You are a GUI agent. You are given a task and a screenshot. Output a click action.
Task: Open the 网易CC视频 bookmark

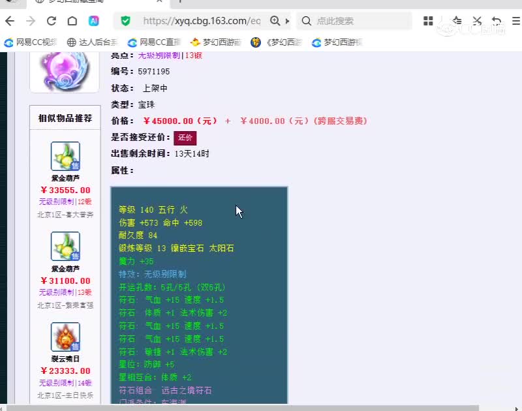31,42
